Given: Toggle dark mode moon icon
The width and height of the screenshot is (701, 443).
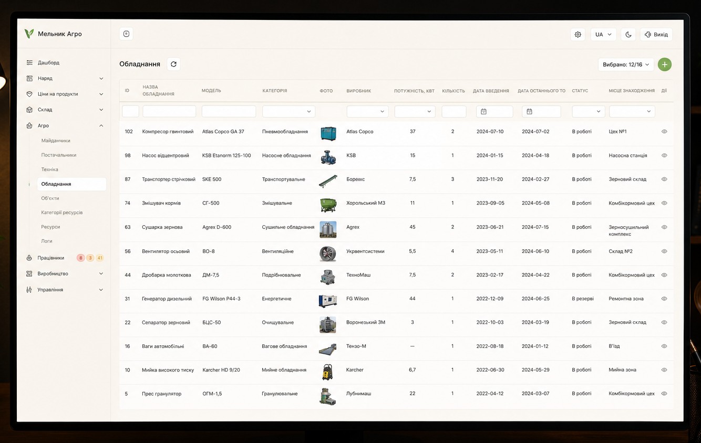Looking at the screenshot, I should pyautogui.click(x=628, y=35).
